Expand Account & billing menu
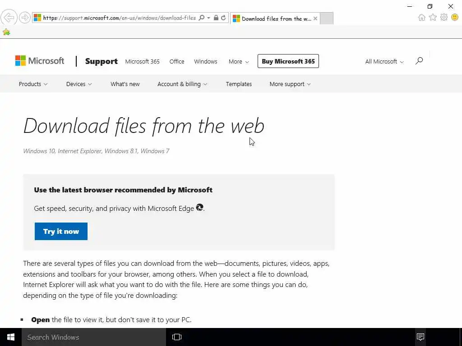The width and height of the screenshot is (462, 346). [x=182, y=84]
